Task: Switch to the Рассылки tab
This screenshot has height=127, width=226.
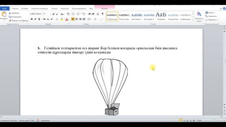Action: [65, 8]
